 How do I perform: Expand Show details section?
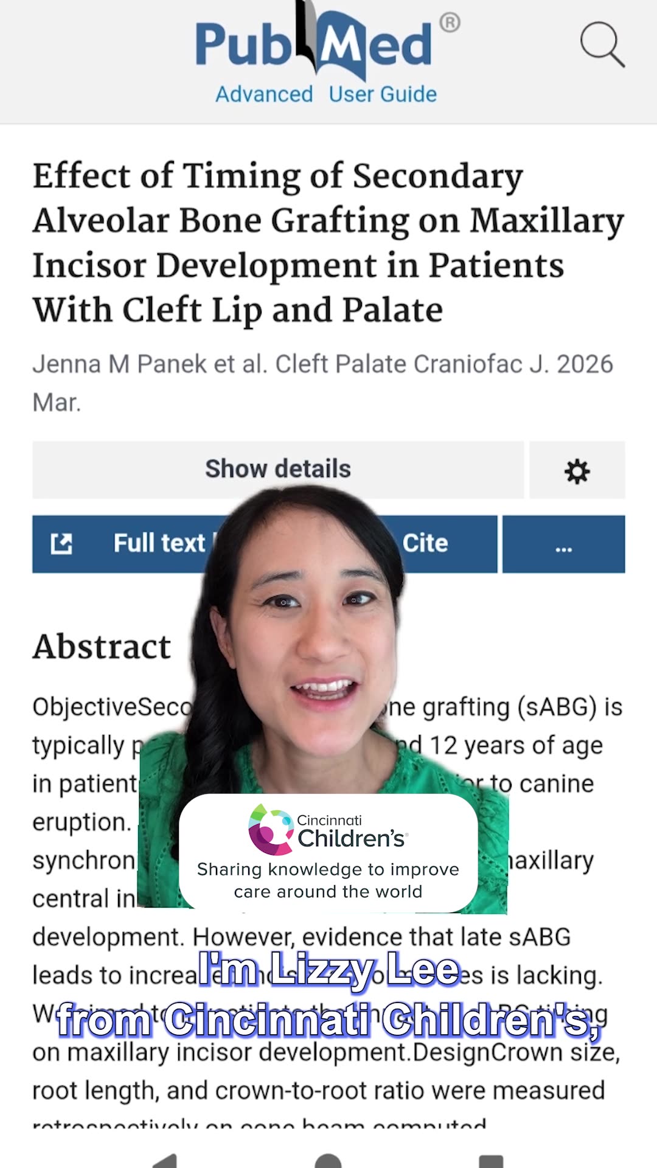coord(278,470)
